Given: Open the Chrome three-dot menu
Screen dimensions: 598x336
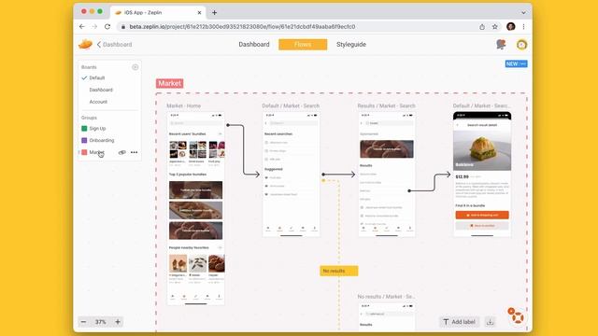Looking at the screenshot, I should (523, 27).
